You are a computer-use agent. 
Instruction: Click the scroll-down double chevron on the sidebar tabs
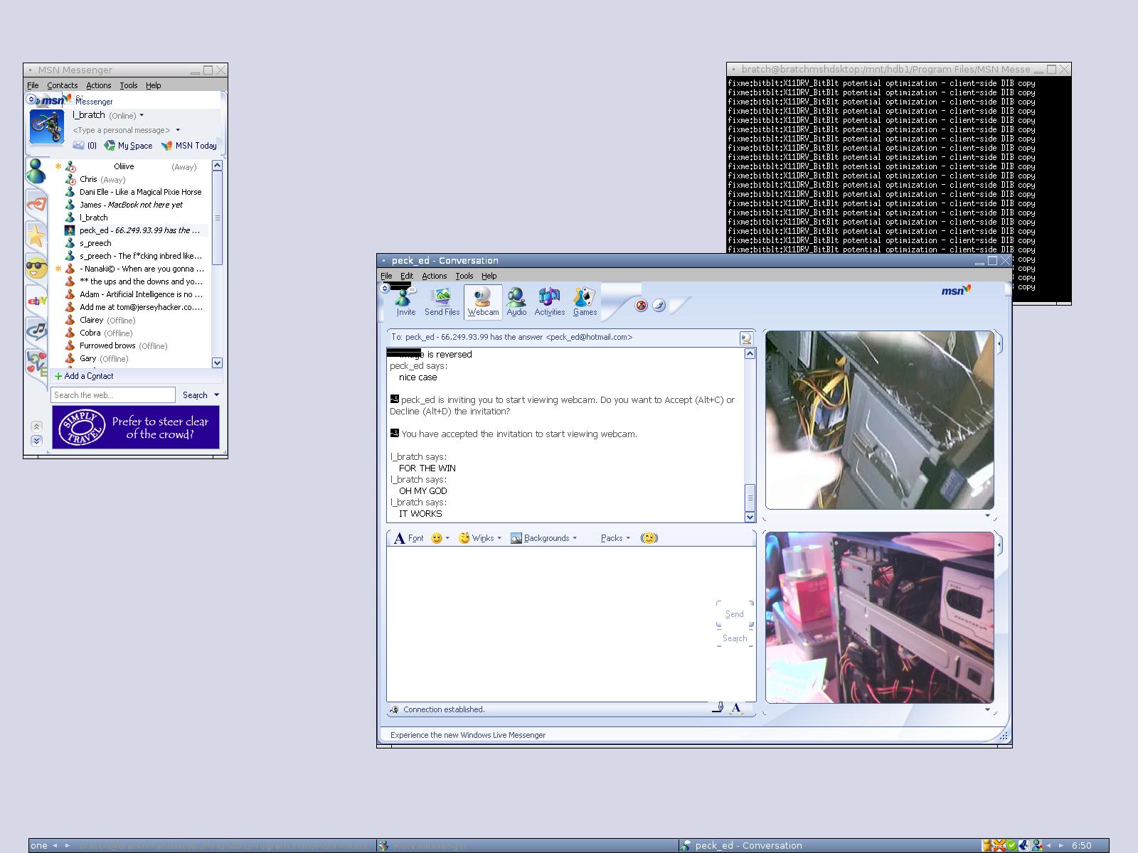tap(36, 441)
